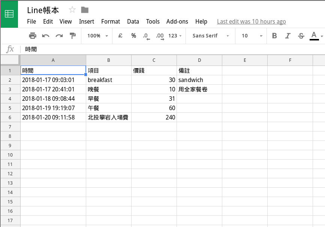Star this Line帳本 spreadsheet
Image resolution: width=325 pixels, height=227 pixels.
(72, 10)
